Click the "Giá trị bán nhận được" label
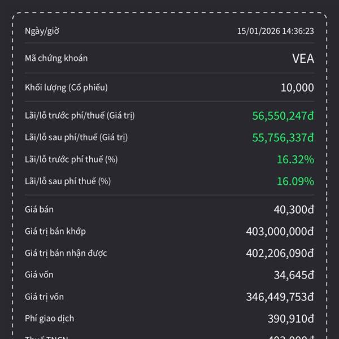 (66, 253)
